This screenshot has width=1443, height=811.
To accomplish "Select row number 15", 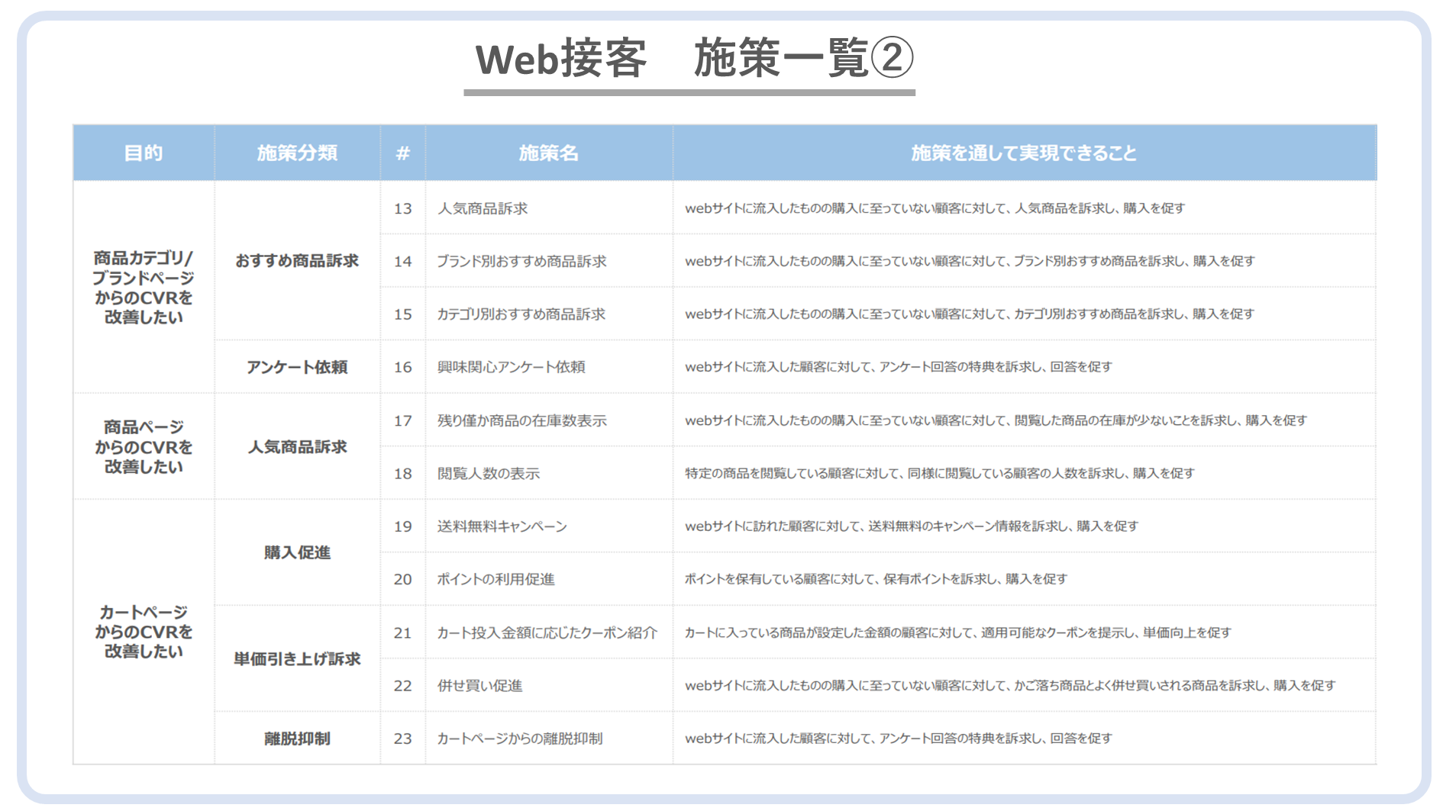I will point(403,314).
